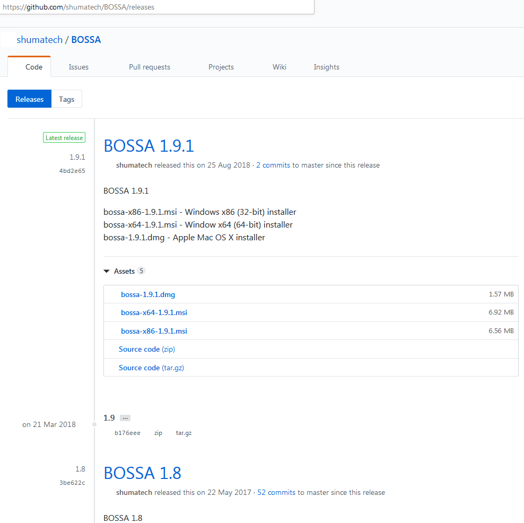Go to the Projects tab

point(221,67)
